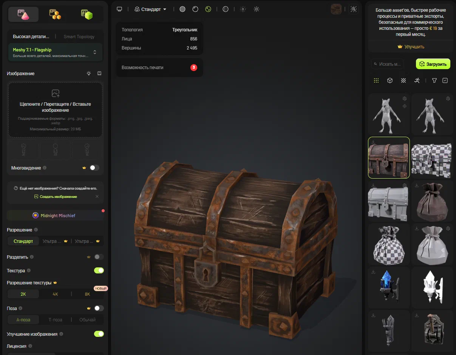Click the lightbulb icon beside Изображение
This screenshot has height=355, width=456.
[x=89, y=73]
